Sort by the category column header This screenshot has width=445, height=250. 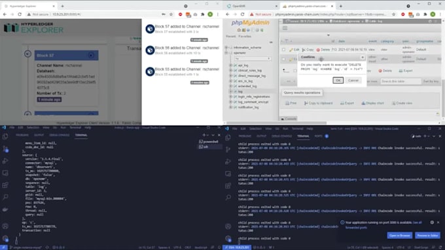[x=387, y=41]
